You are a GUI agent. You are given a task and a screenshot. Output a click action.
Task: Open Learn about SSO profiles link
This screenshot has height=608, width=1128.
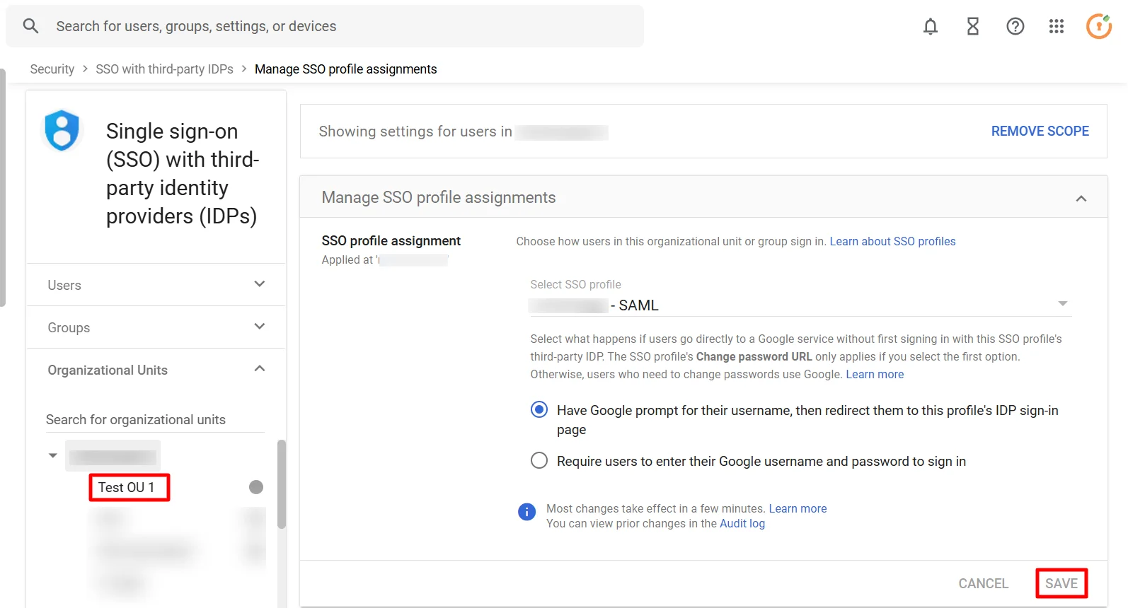pyautogui.click(x=892, y=242)
